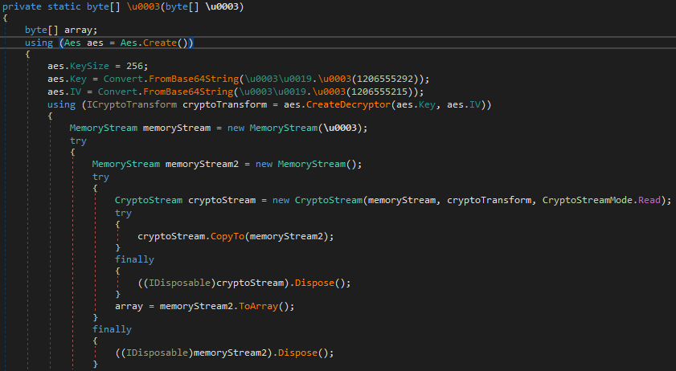Click 'cryptoTransform' in the ICryptoTransform declaration
676x371 pixels.
click(224, 104)
